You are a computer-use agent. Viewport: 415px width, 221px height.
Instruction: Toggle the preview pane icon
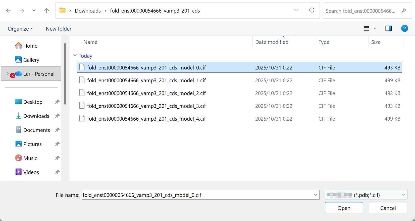(388, 28)
